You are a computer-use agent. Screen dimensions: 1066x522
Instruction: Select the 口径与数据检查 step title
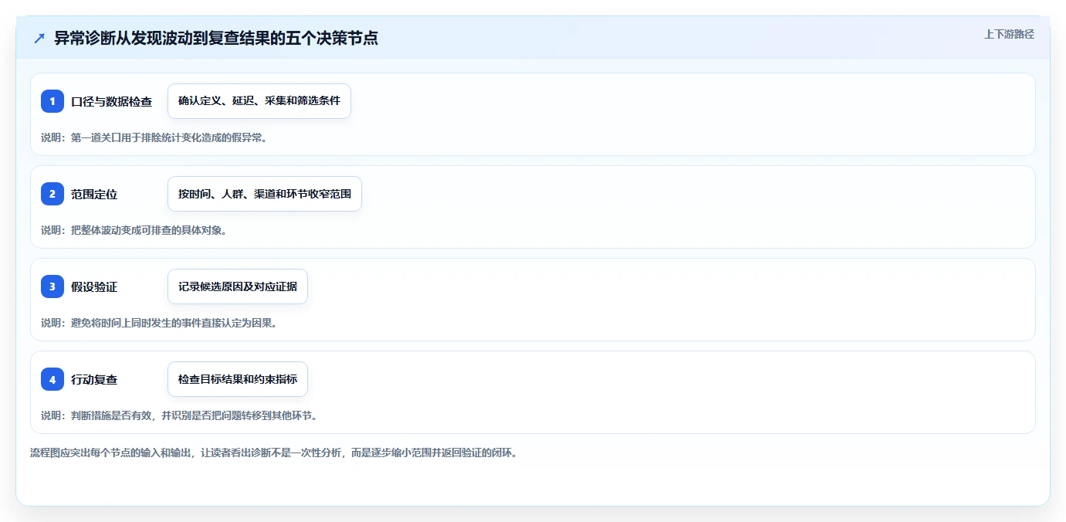(x=111, y=101)
